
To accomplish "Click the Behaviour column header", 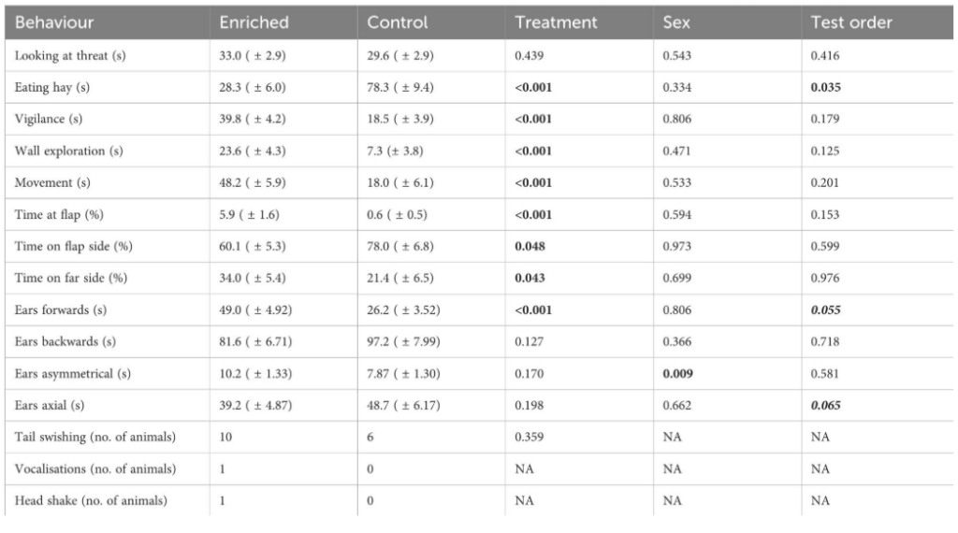I will tap(53, 22).
